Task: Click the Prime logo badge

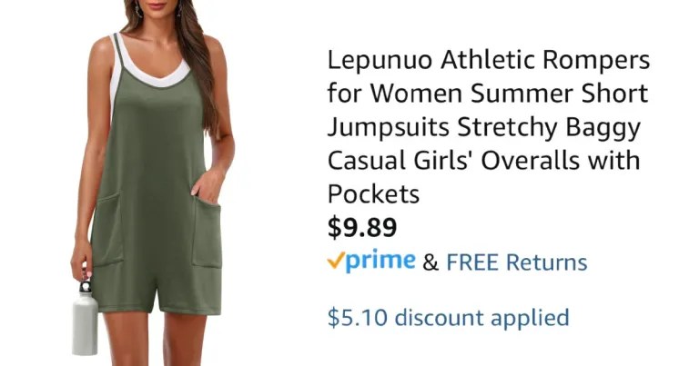Action: [x=371, y=261]
